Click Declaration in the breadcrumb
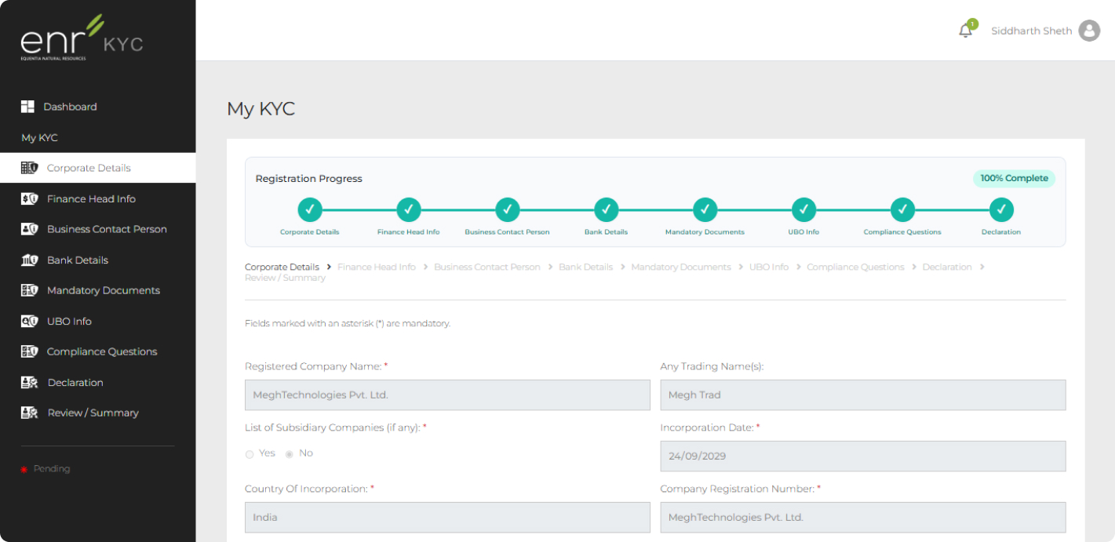 [x=947, y=267]
